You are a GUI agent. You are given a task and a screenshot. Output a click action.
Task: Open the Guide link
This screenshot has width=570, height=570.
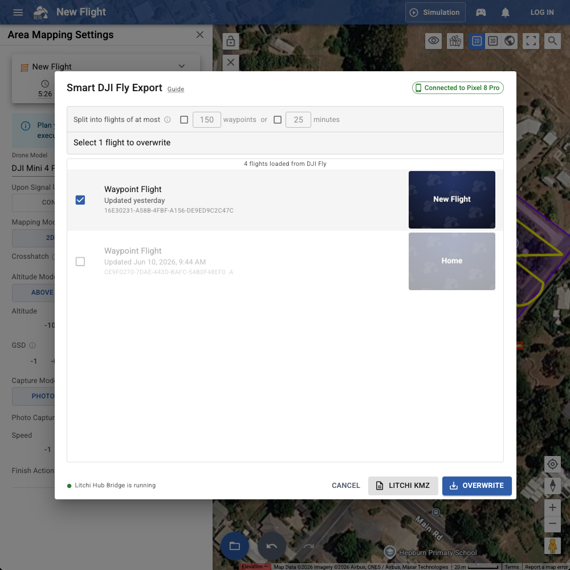176,89
